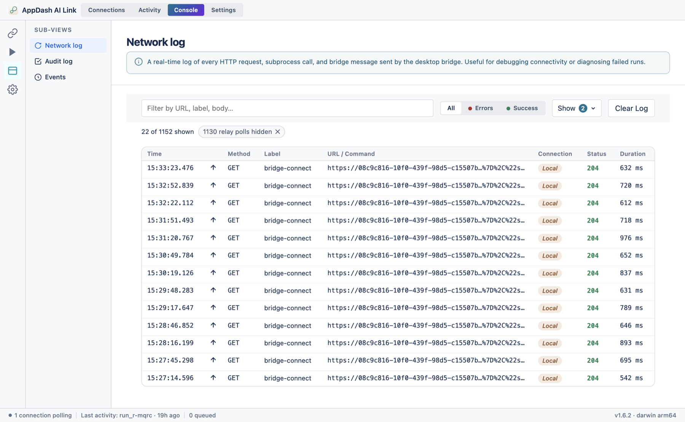Click the Last activity run_r-mqrc status entry
The height and width of the screenshot is (422, 685).
click(x=130, y=415)
